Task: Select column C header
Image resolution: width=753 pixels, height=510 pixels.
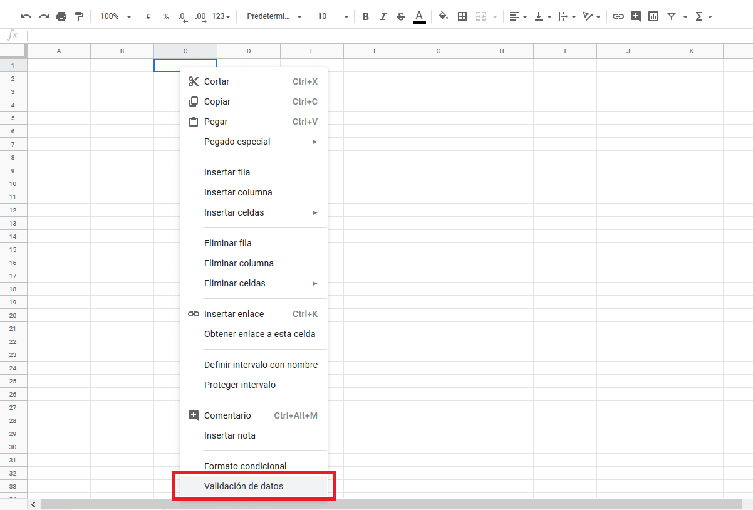Action: 185,51
